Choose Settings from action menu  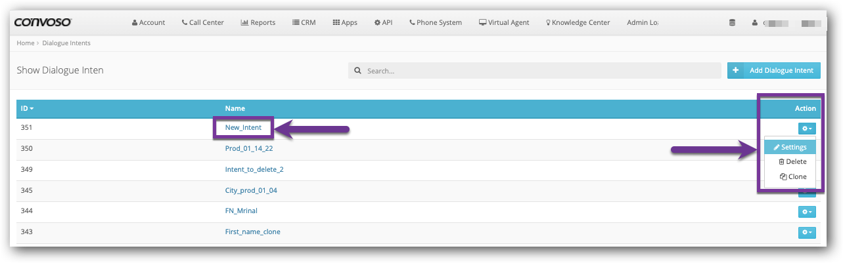(790, 147)
